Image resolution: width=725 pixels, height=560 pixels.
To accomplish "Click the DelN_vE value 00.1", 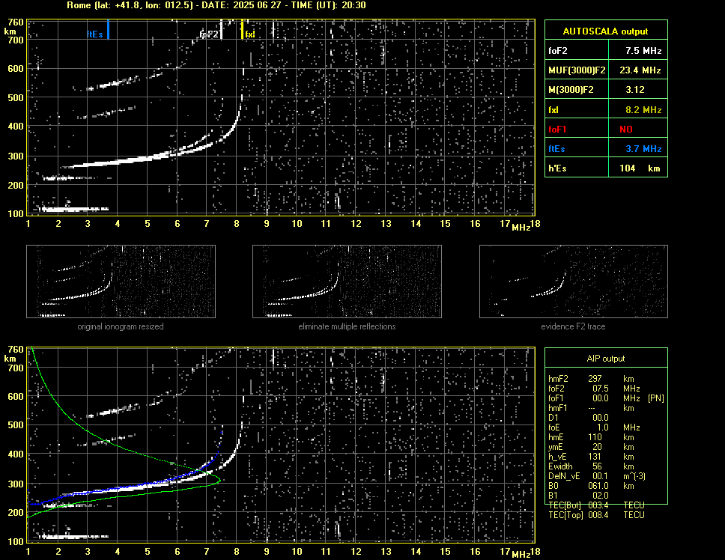I will point(601,476).
